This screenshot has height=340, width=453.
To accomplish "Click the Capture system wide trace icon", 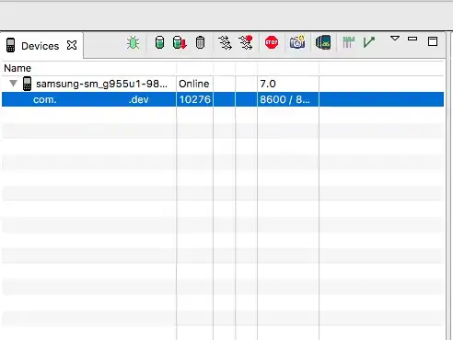I will coord(348,42).
